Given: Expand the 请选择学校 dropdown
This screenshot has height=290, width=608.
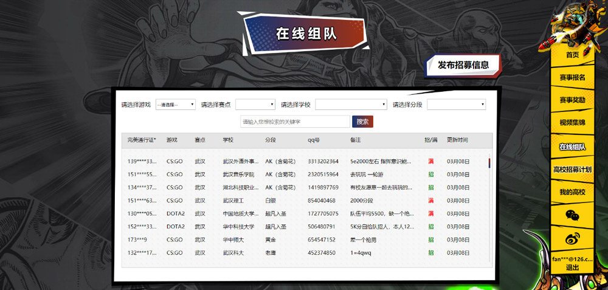Looking at the screenshot, I should (x=351, y=105).
